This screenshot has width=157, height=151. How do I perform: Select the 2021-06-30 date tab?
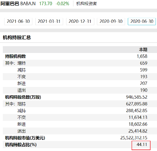click(x=18, y=21)
